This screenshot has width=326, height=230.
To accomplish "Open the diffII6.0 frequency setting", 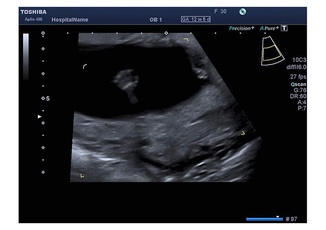I will click(296, 67).
